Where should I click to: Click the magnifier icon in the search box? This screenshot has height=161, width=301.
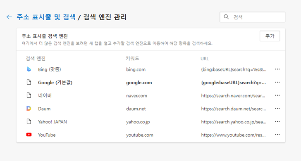pyautogui.click(x=226, y=17)
